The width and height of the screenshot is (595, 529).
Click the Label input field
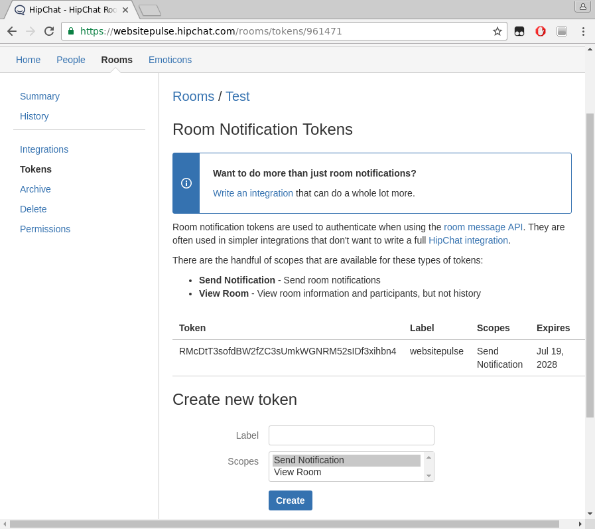352,435
